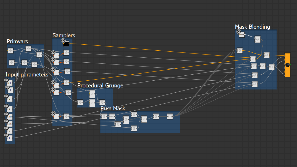Click the black texture node in Samplers

pos(66,44)
